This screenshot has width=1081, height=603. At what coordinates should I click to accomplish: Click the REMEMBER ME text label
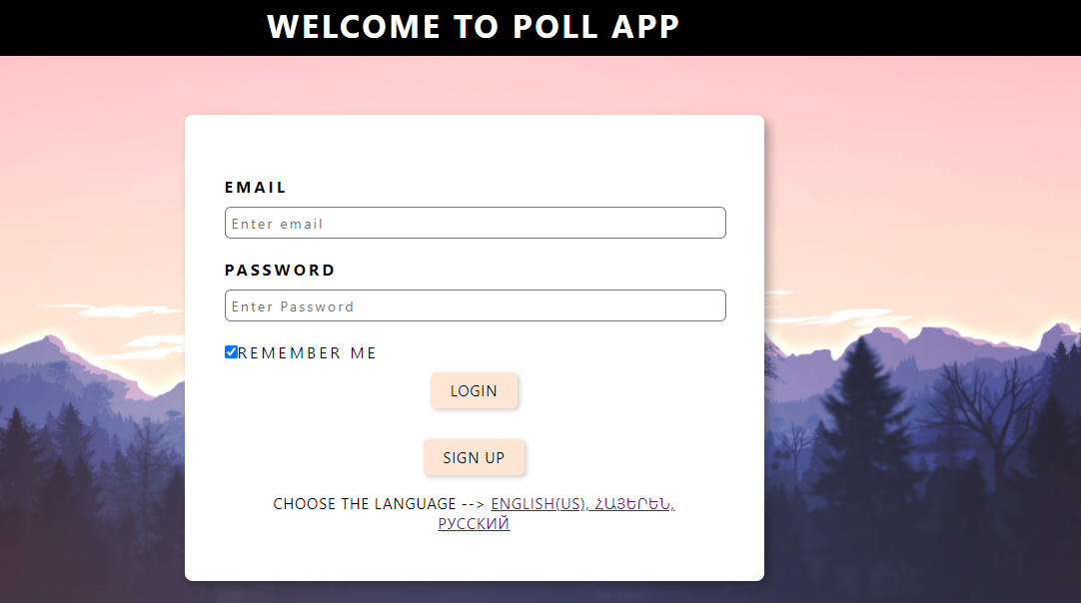pyautogui.click(x=307, y=352)
